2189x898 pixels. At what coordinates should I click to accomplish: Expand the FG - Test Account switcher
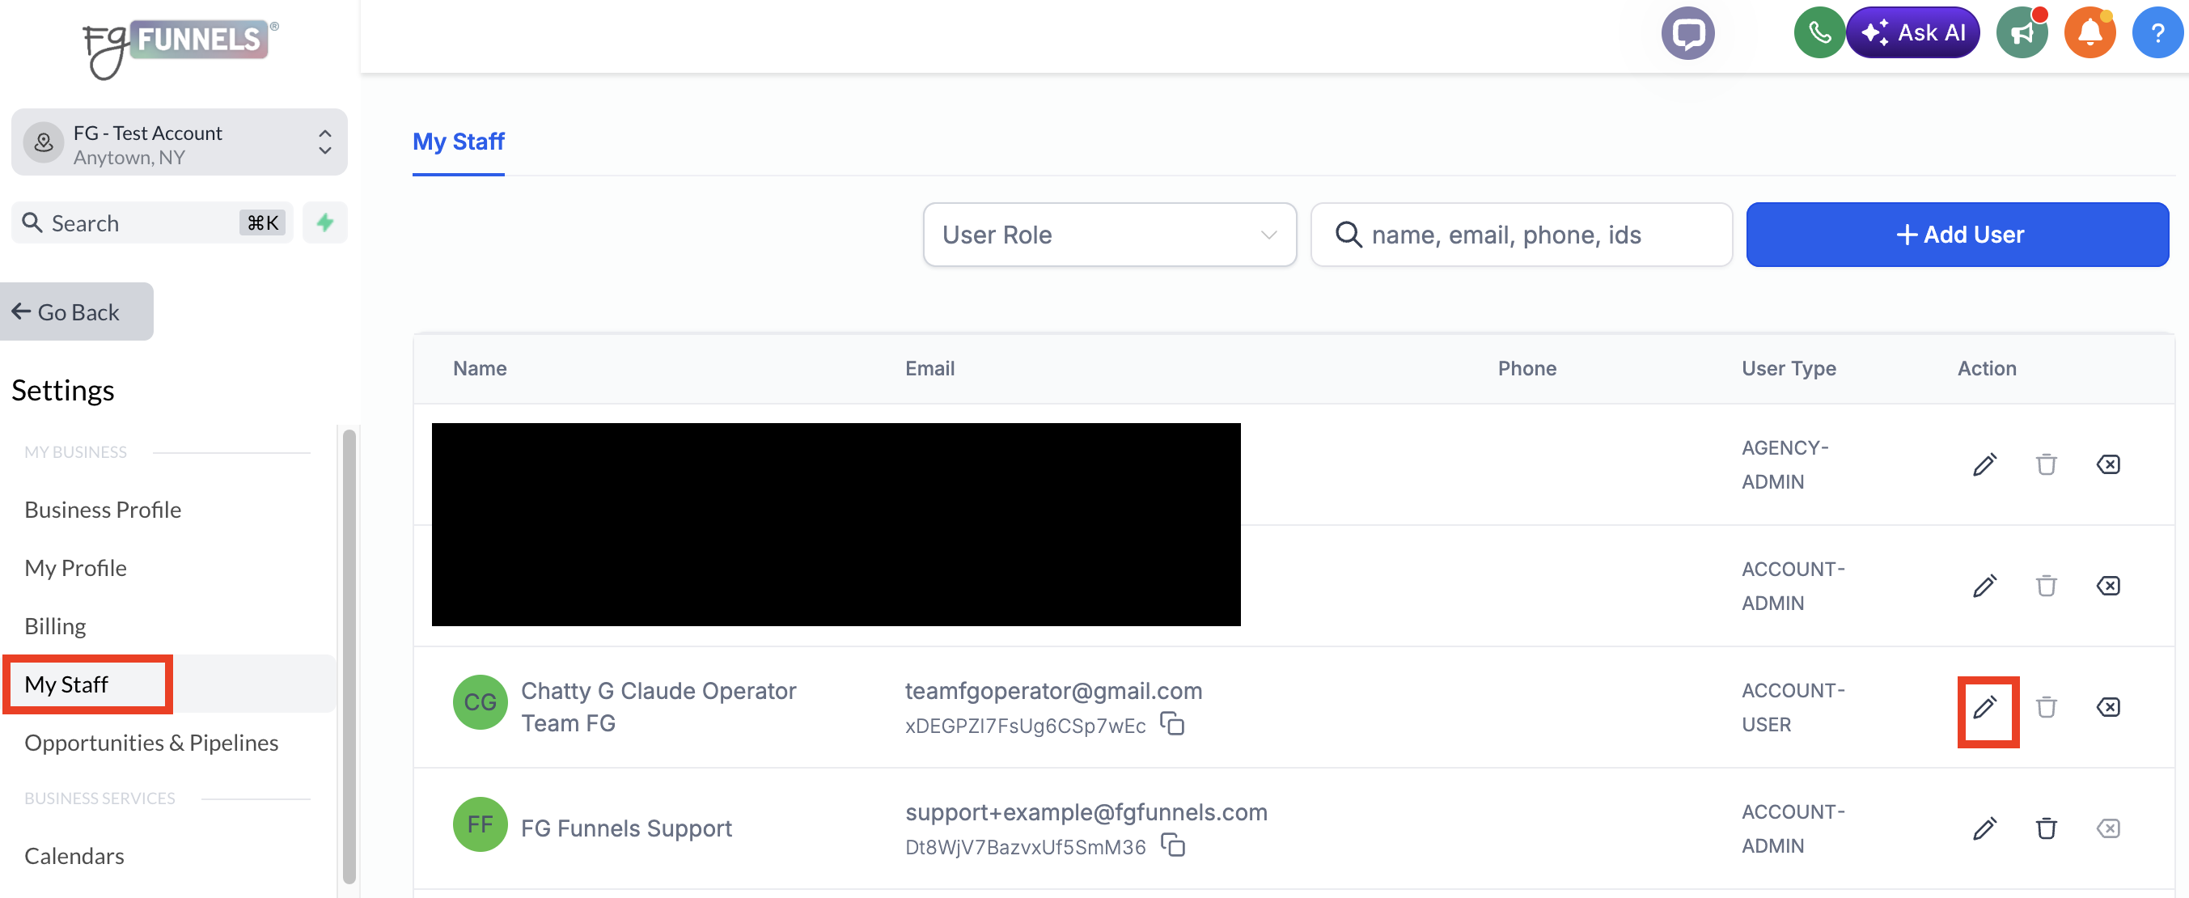(180, 142)
